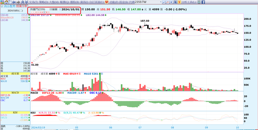Select the 30-minute interval button
This screenshot has width=258, height=130.
pyautogui.click(x=40, y=12)
